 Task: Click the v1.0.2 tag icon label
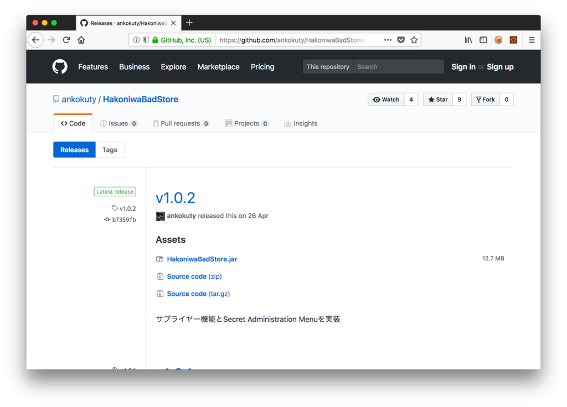pyautogui.click(x=124, y=208)
